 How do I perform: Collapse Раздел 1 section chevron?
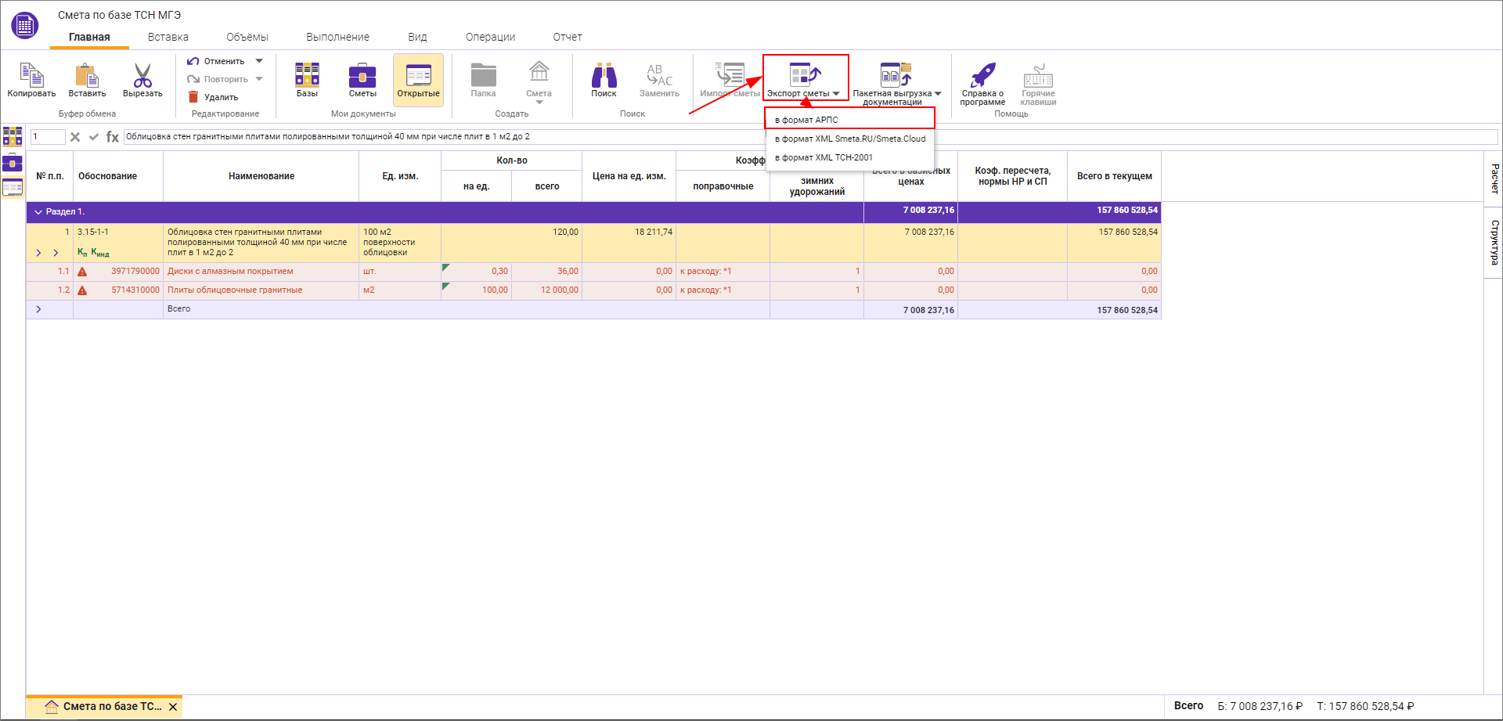click(x=38, y=212)
